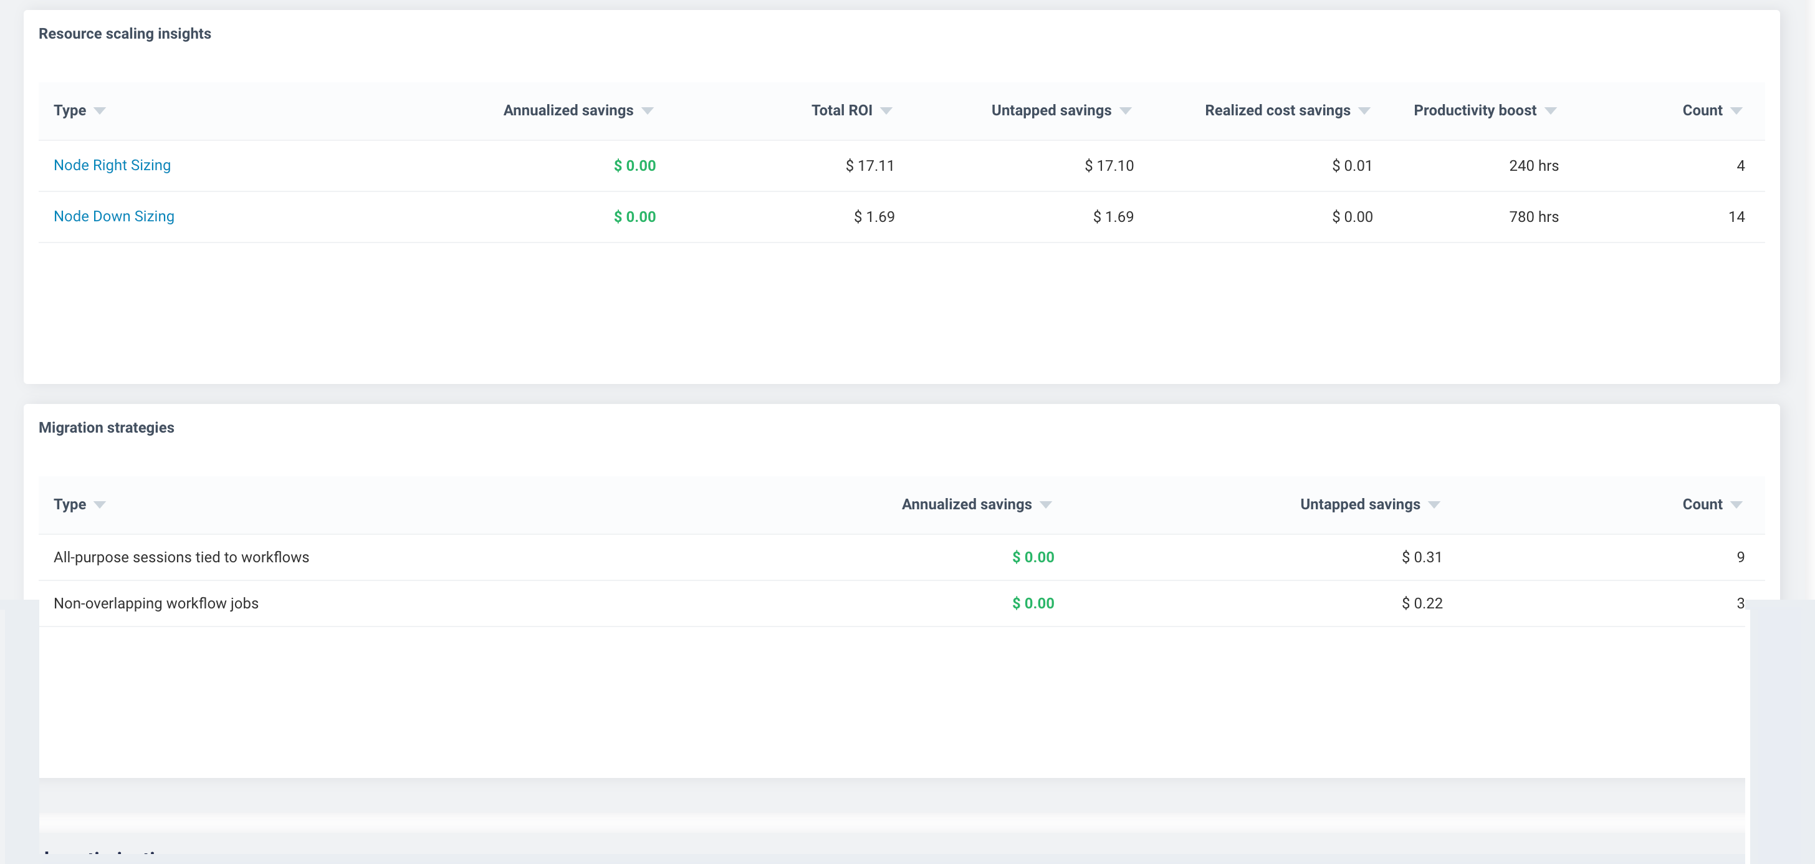Click Realized cost savings sort arrow
The height and width of the screenshot is (864, 1815).
coord(1364,110)
